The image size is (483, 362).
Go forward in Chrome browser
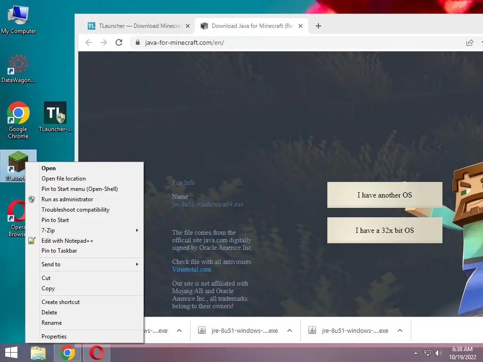click(x=104, y=42)
